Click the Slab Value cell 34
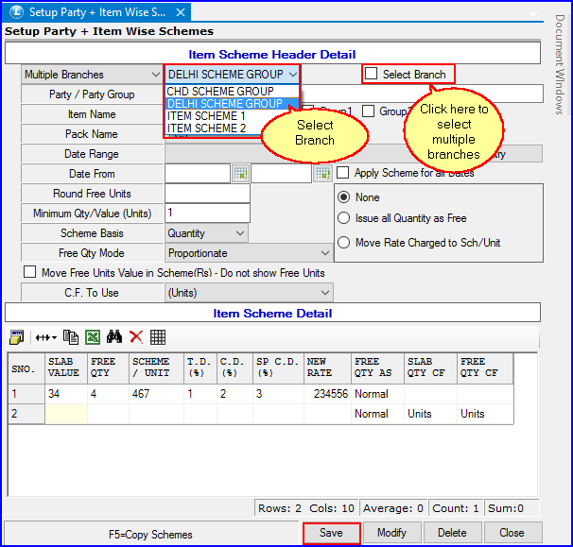 [66, 394]
